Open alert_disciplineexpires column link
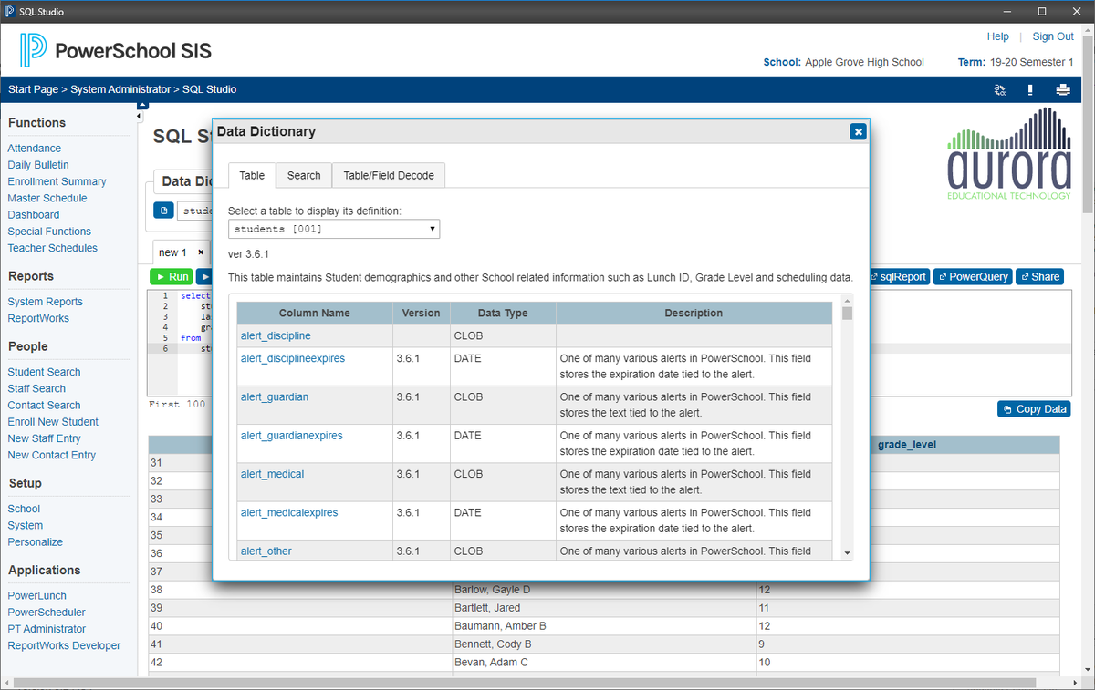Image resolution: width=1095 pixels, height=690 pixels. (x=293, y=359)
